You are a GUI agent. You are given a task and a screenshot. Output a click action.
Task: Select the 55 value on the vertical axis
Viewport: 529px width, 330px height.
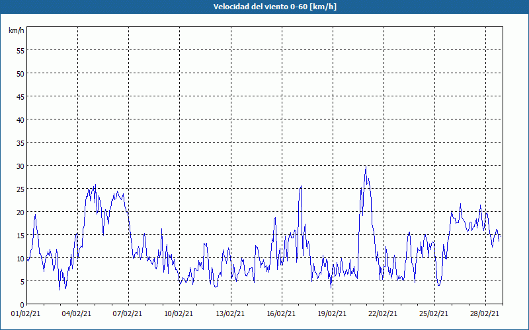(20, 50)
